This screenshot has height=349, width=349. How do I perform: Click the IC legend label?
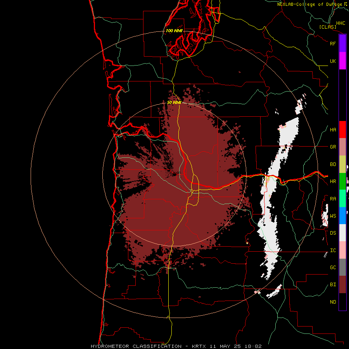pyautogui.click(x=333, y=251)
